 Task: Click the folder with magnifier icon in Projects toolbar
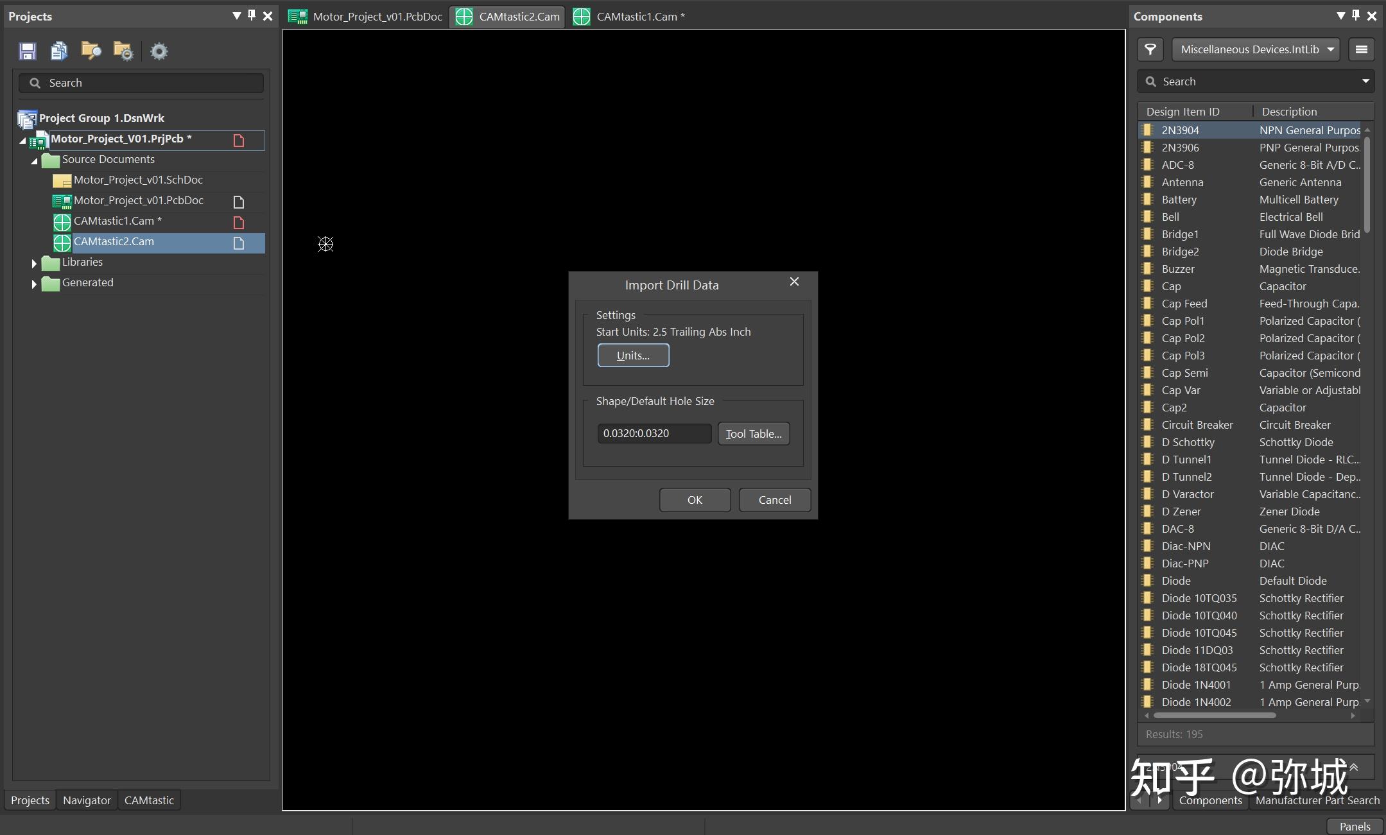pyautogui.click(x=91, y=51)
